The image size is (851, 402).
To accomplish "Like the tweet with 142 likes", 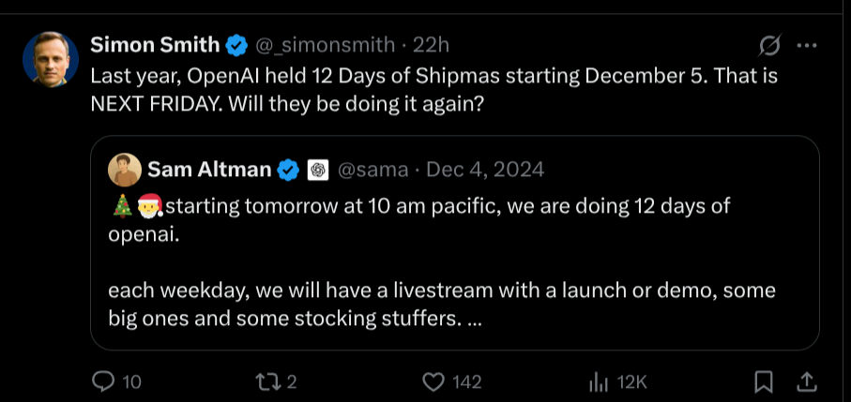I will pos(433,381).
